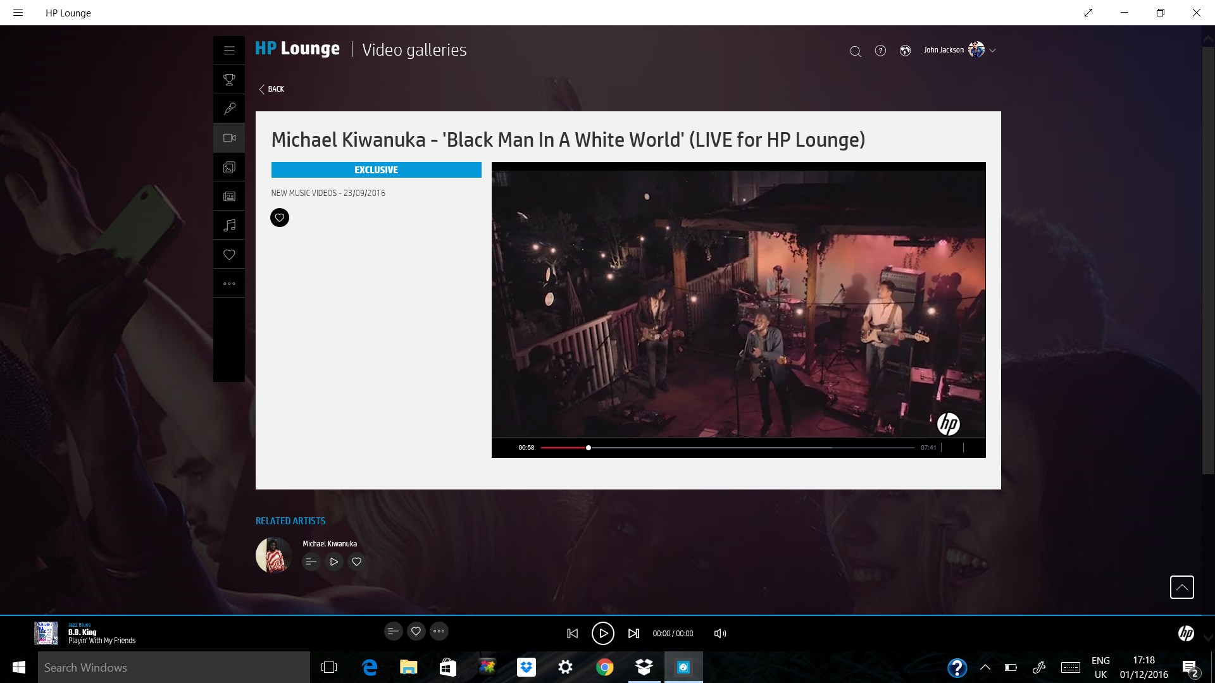This screenshot has width=1215, height=683.
Task: Open the window title bar hamburger menu
Action: click(18, 13)
